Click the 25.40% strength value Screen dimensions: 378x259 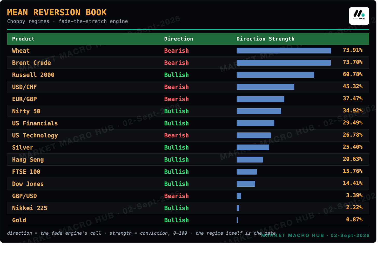coord(353,147)
